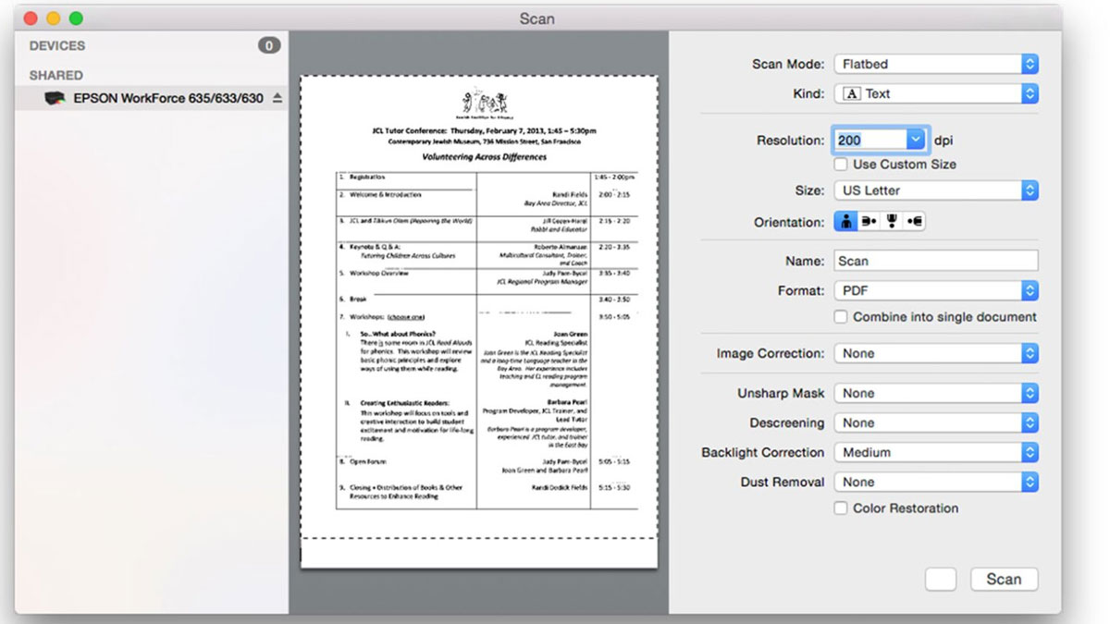Click the blank button beside Scan

pyautogui.click(x=940, y=580)
